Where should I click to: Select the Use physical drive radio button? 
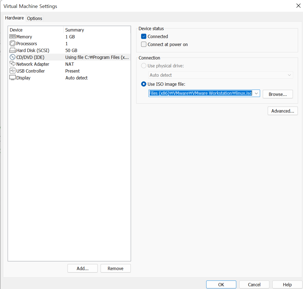[x=144, y=66]
